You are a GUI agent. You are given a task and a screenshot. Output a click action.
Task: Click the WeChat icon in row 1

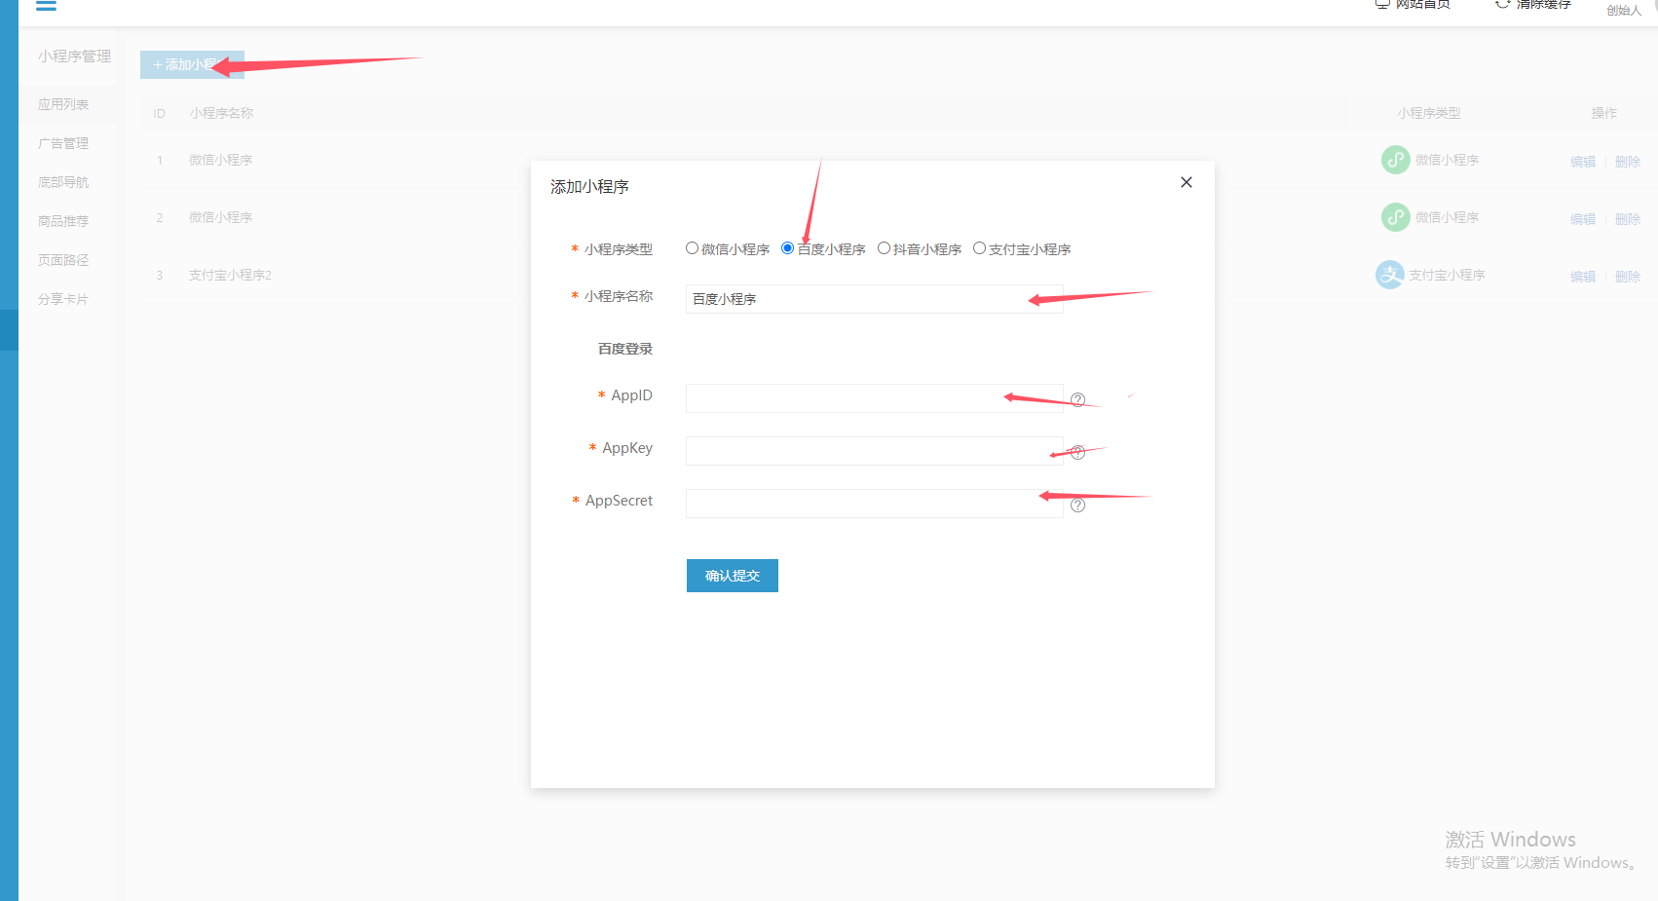pos(1396,160)
